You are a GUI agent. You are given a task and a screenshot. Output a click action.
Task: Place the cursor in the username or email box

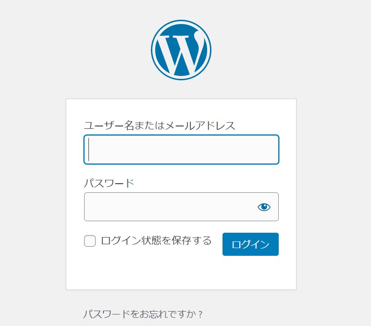click(x=181, y=150)
